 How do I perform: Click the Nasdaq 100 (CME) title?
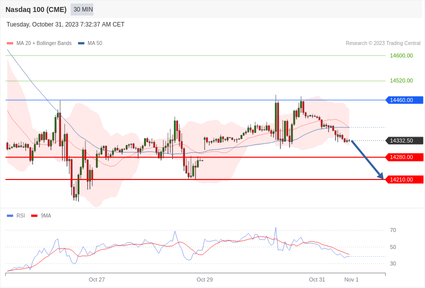[36, 9]
